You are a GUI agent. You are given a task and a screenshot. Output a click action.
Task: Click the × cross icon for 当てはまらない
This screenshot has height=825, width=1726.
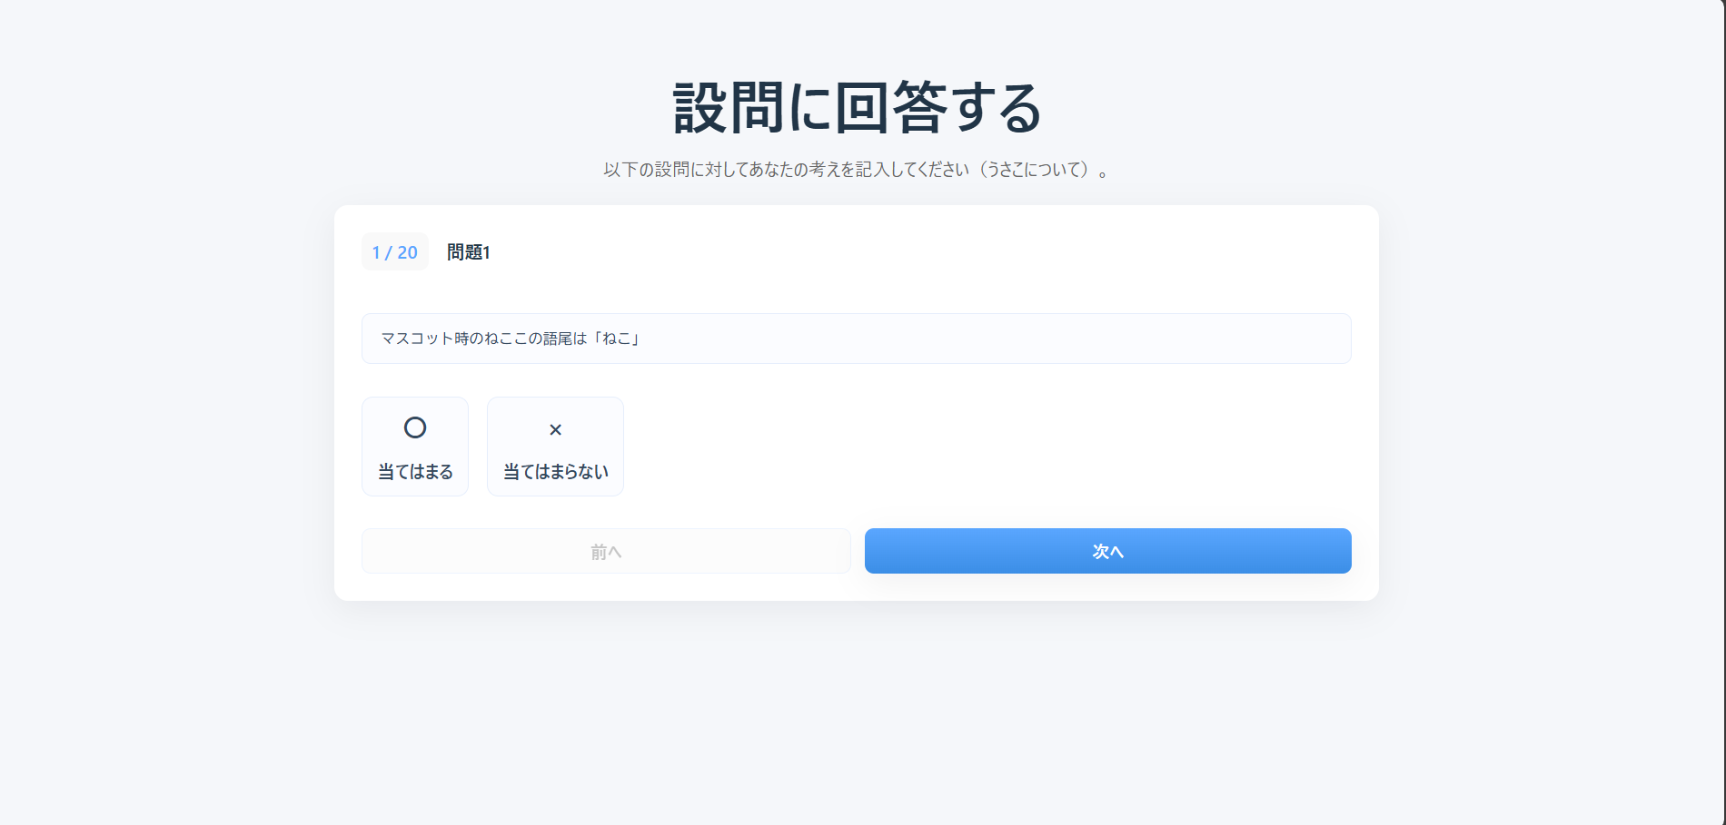tap(555, 429)
